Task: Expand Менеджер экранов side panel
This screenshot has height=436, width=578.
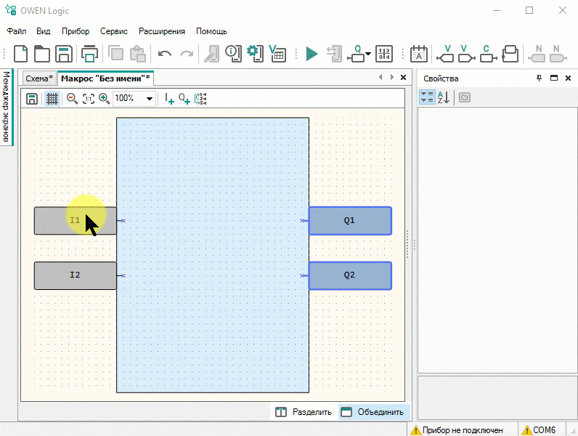Action: tap(6, 107)
